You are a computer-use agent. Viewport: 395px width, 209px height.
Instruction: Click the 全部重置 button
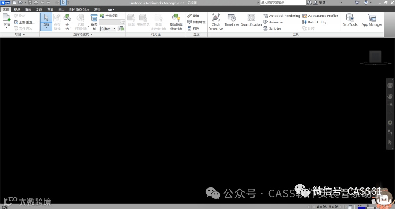[24, 22]
